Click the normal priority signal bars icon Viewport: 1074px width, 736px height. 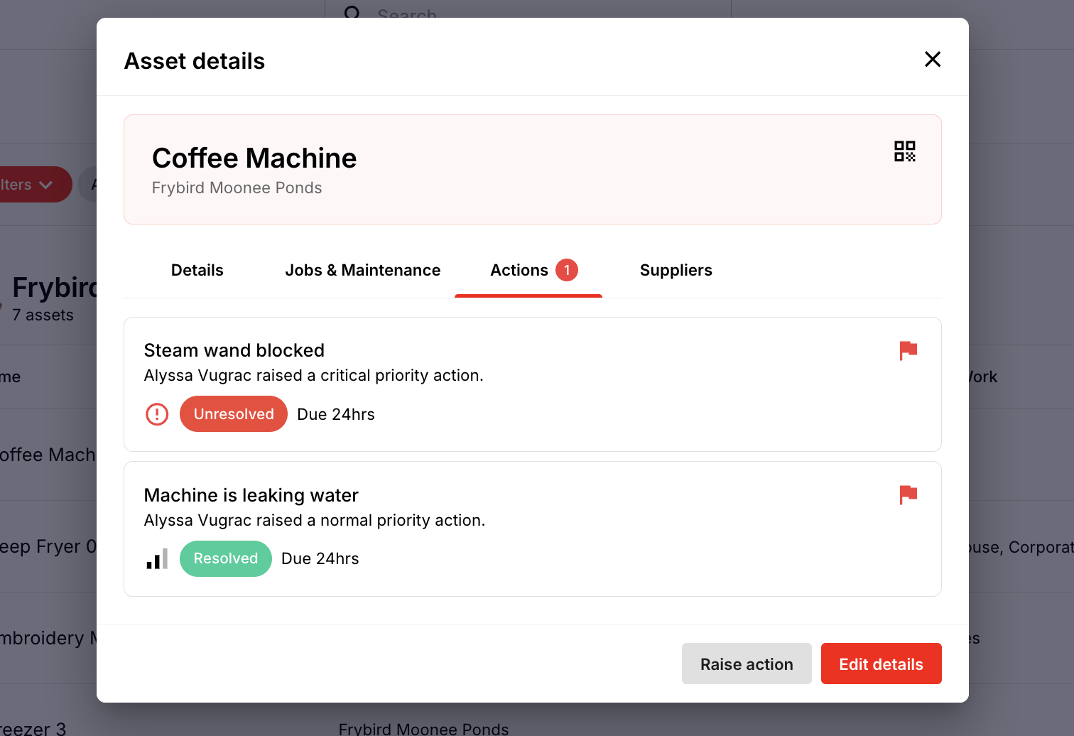(157, 558)
